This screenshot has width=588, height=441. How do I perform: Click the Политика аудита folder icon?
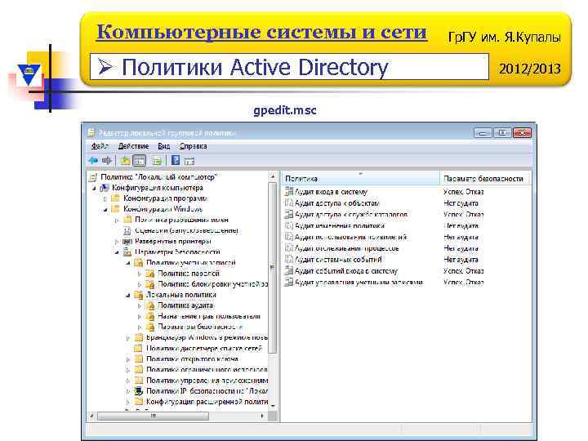pos(150,305)
